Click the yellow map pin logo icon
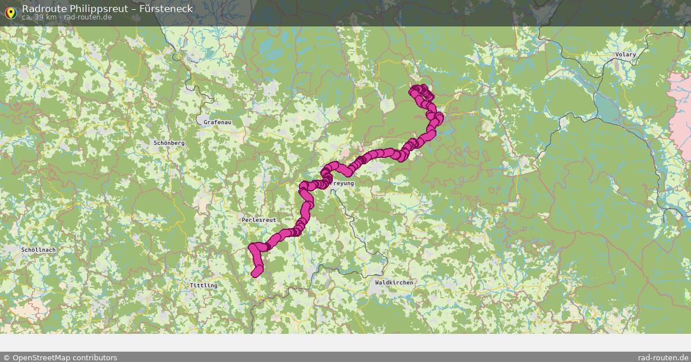 10,12
